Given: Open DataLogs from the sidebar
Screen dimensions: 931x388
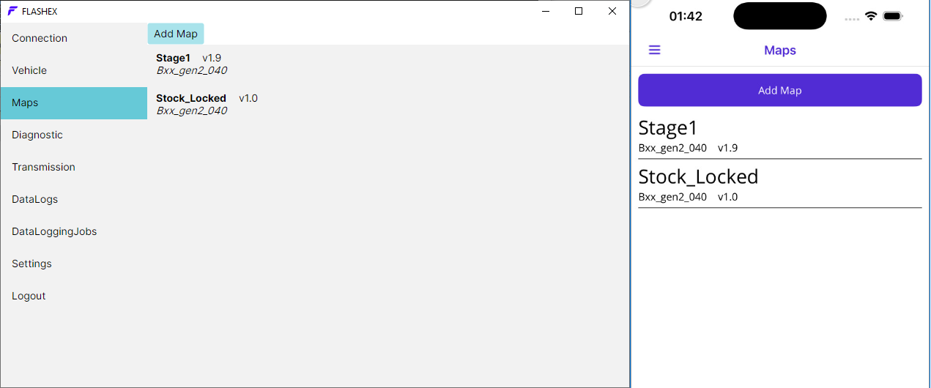Looking at the screenshot, I should (x=34, y=199).
